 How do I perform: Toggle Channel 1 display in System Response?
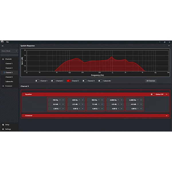37,81
